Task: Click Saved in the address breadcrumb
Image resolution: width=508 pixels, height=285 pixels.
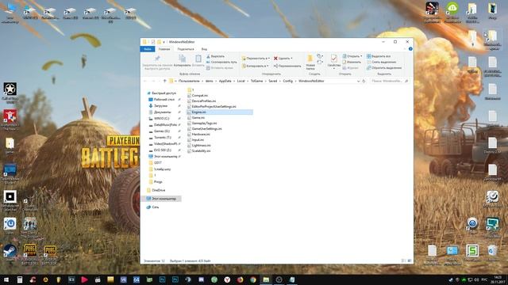Action: 273,81
